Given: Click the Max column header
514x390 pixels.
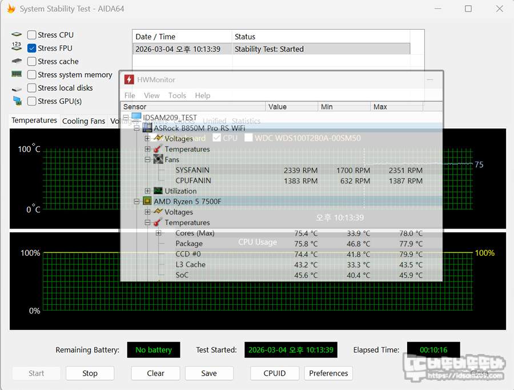Looking at the screenshot, I should click(397, 107).
